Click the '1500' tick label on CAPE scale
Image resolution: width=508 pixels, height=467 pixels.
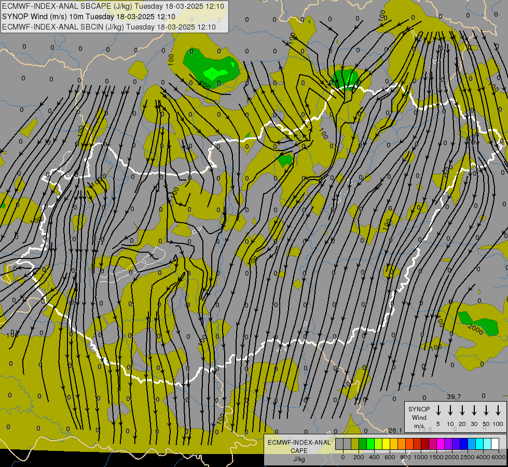click(436, 457)
